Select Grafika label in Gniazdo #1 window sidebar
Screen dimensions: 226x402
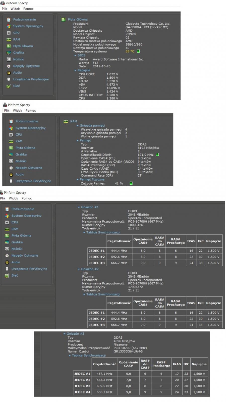click(x=17, y=242)
